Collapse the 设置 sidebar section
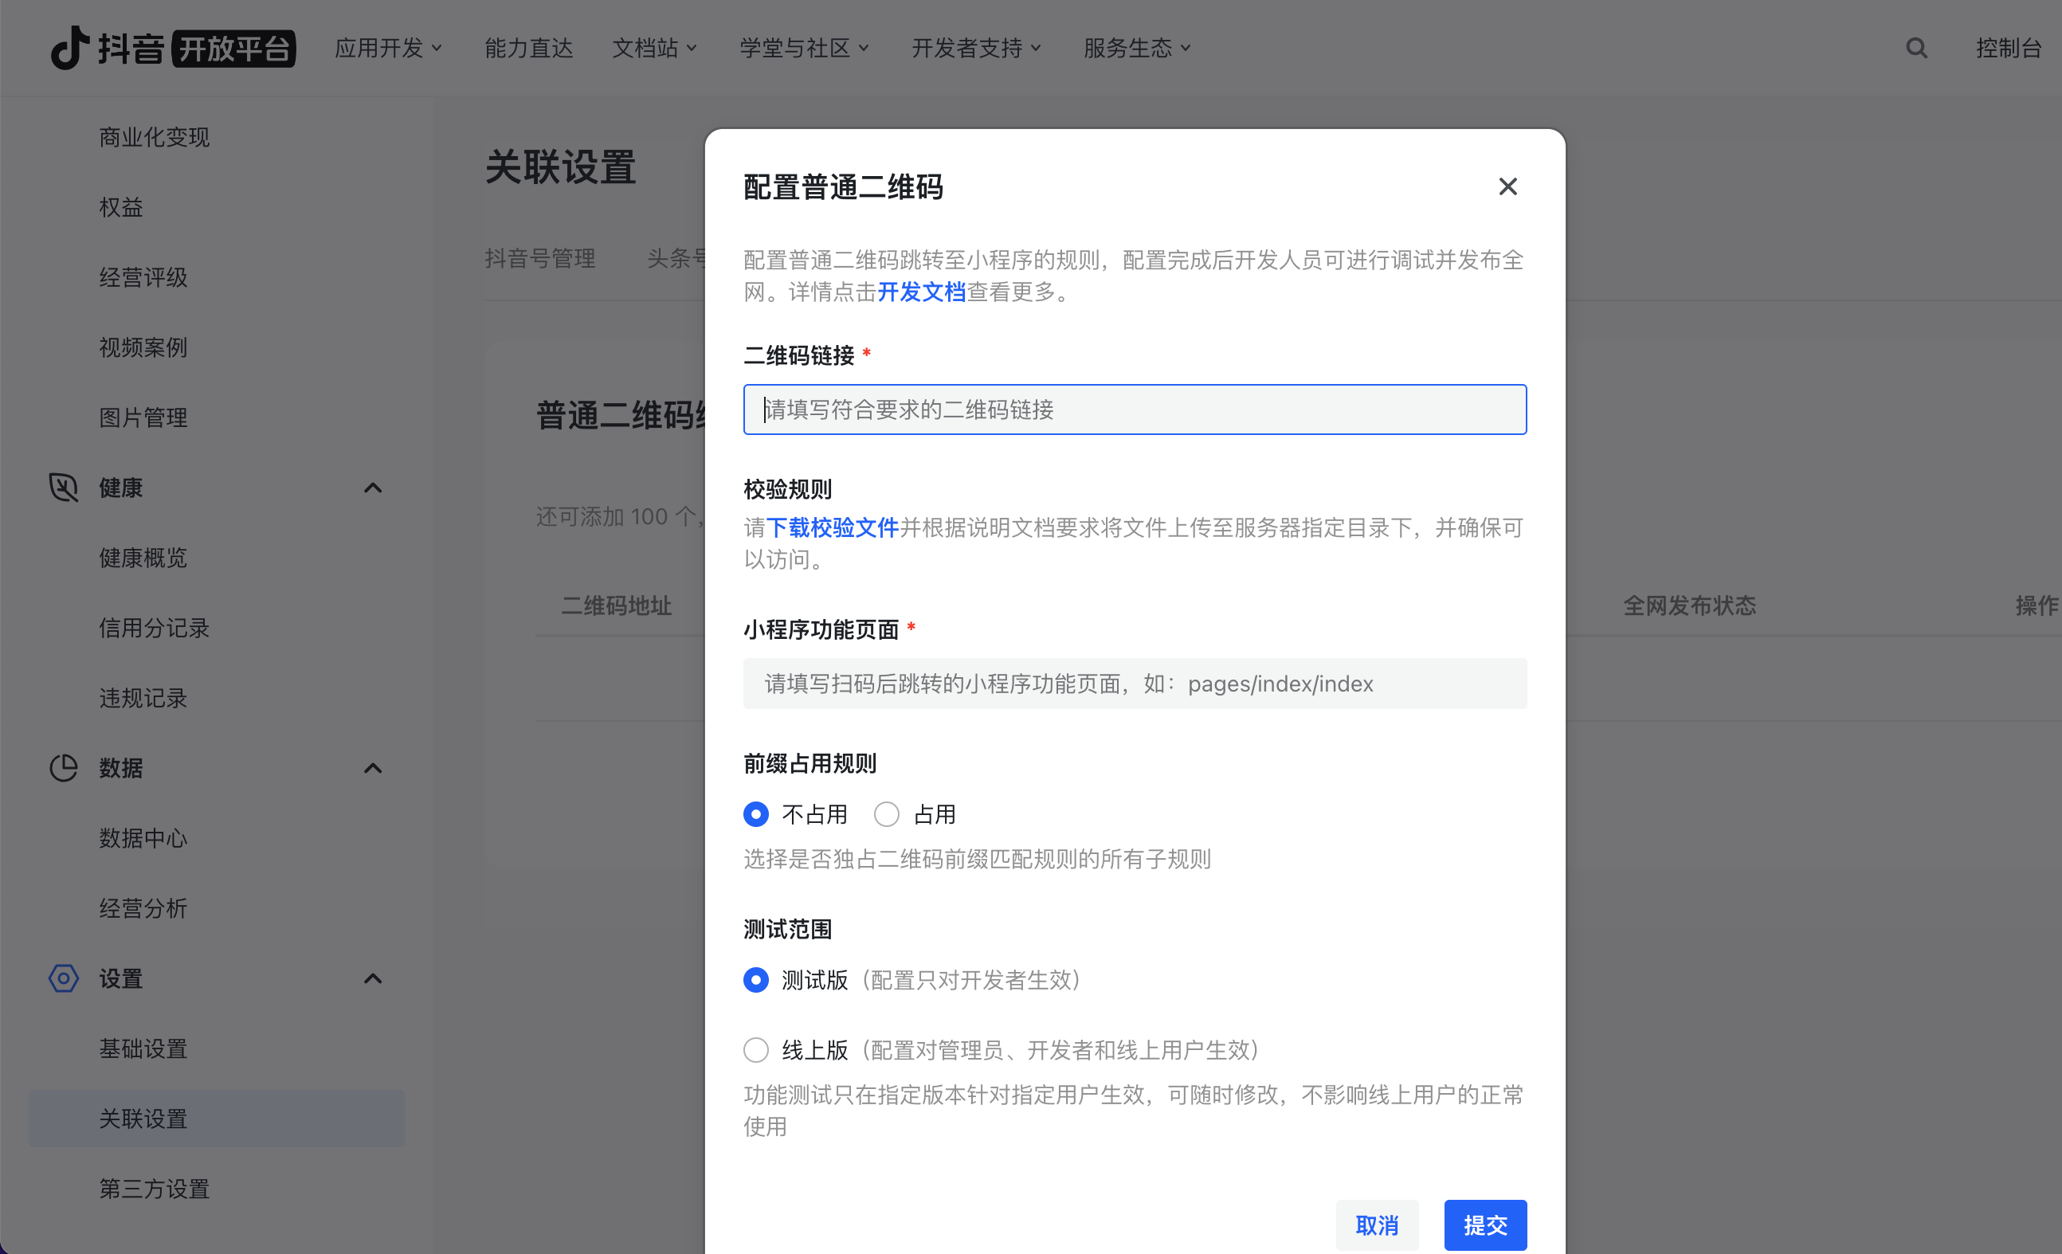The height and width of the screenshot is (1254, 2062). [372, 978]
